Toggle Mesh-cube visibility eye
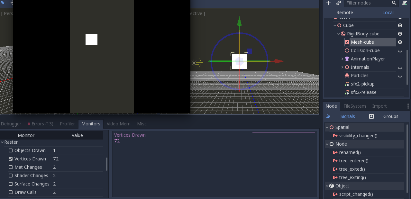411x199 pixels. coord(400,42)
